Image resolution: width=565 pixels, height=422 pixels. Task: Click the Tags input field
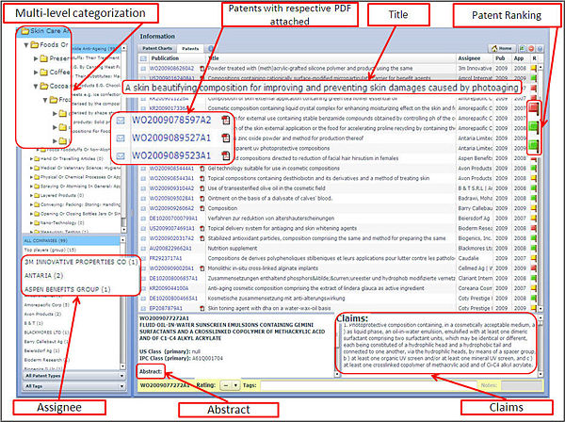(x=368, y=385)
